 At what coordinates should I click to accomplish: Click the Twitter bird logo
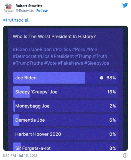[x=125, y=5]
